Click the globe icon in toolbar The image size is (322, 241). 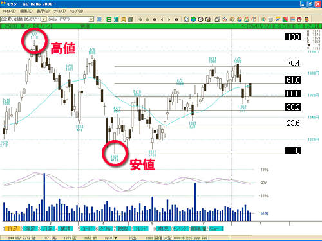coord(193,19)
